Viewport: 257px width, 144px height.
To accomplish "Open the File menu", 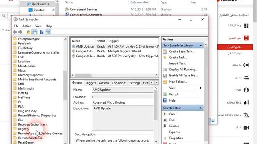I will tap(16, 26).
